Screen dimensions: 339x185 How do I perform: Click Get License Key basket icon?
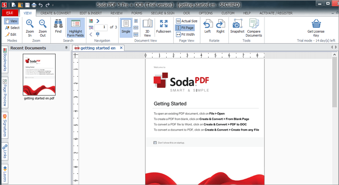point(316,24)
